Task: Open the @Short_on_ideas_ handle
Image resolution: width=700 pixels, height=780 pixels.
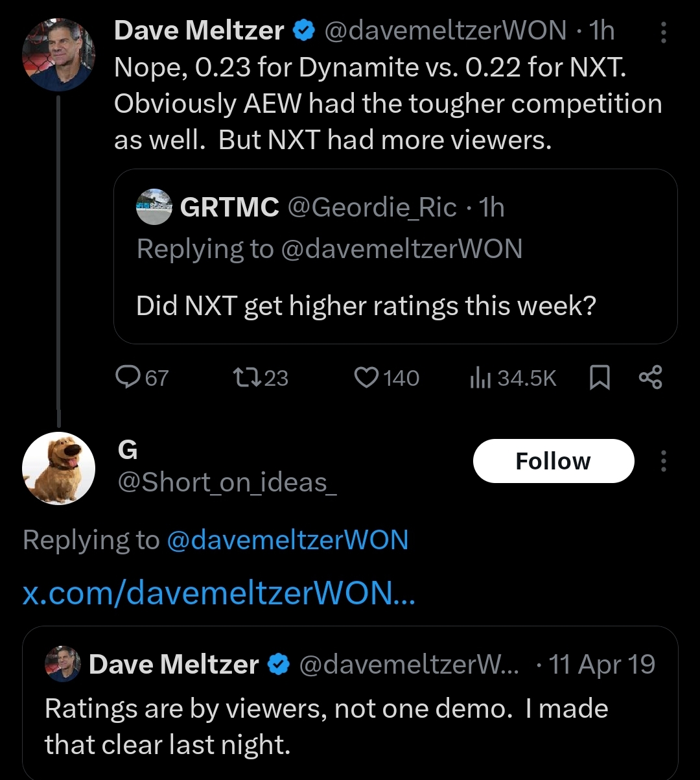Action: [x=226, y=482]
